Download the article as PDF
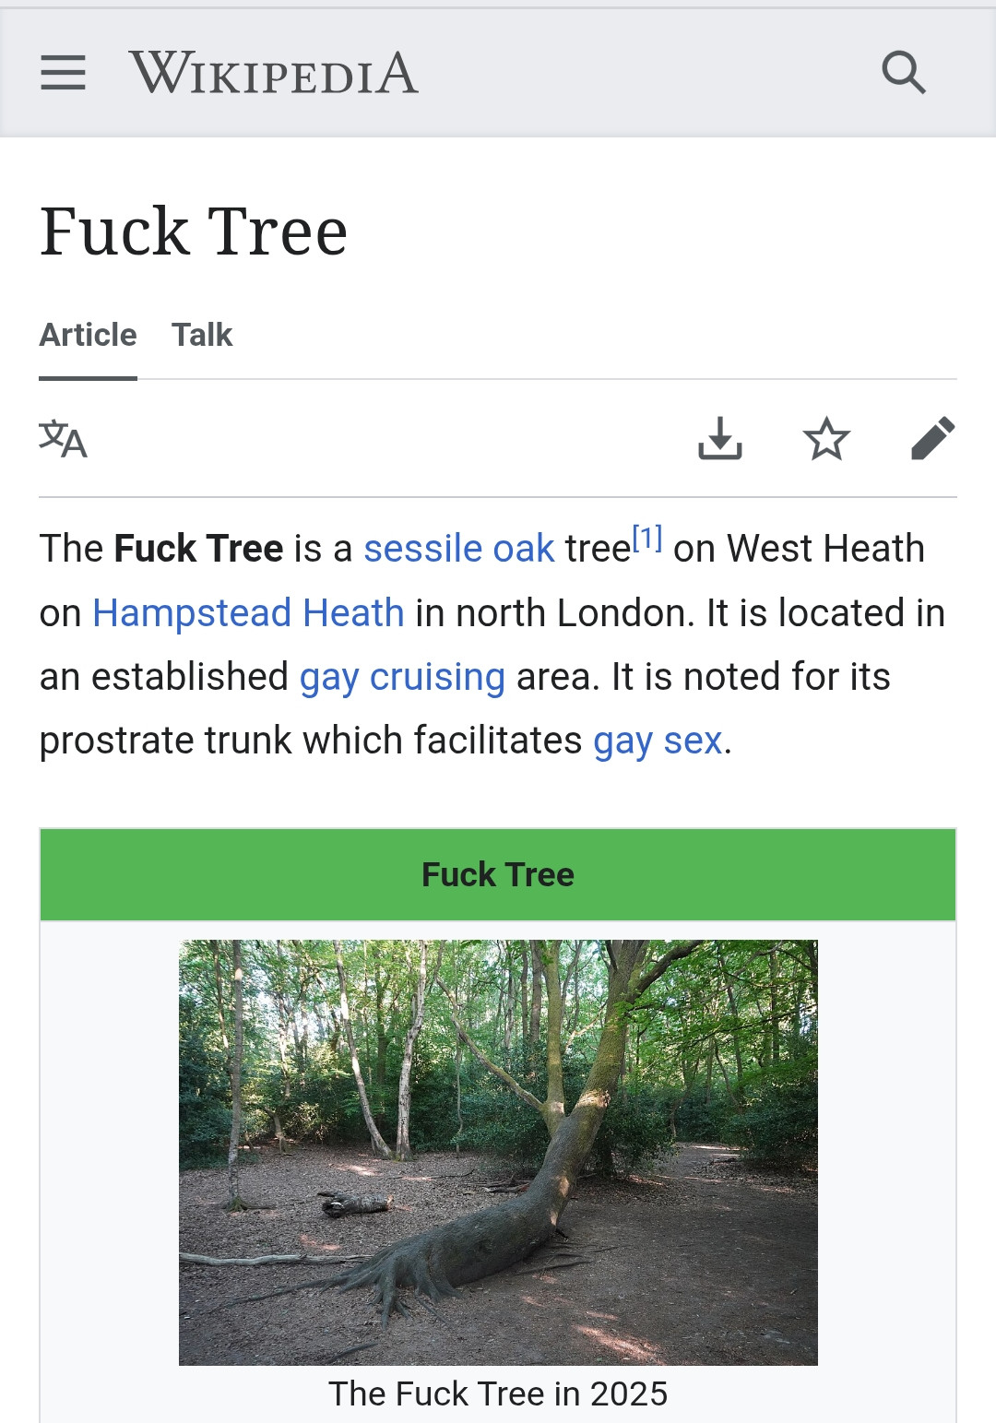 click(x=719, y=438)
